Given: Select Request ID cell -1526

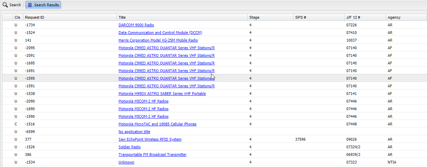Looking at the screenshot, I should (30, 147).
